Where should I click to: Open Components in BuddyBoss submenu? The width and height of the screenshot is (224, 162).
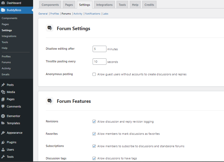pyautogui.click(x=10, y=18)
